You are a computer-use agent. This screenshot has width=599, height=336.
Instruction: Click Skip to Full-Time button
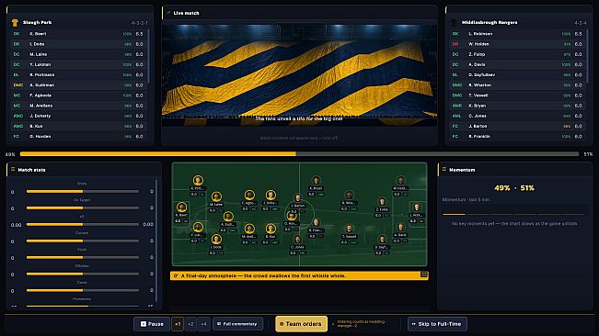point(437,324)
